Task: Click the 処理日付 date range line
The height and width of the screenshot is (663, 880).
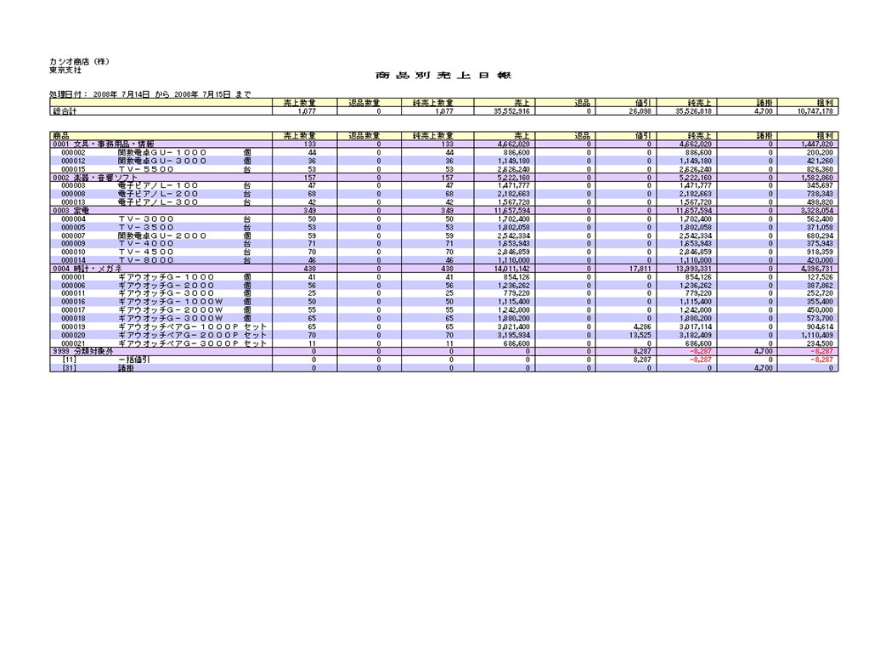Action: (149, 94)
